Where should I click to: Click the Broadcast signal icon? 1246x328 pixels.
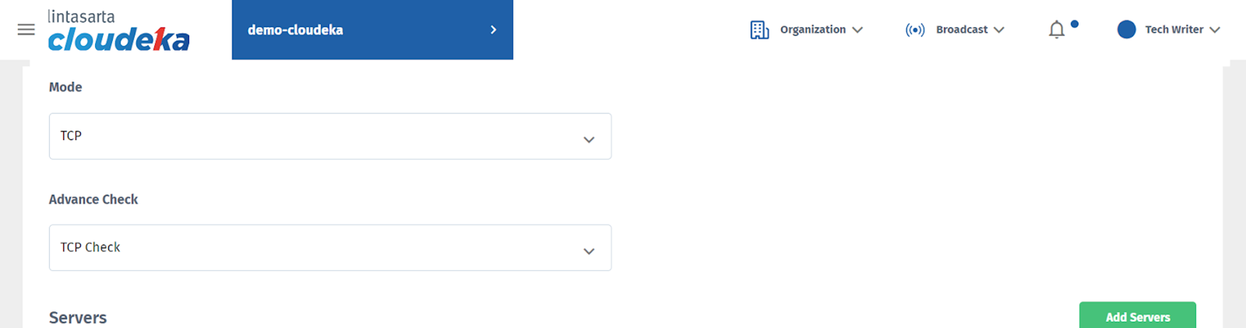click(915, 30)
